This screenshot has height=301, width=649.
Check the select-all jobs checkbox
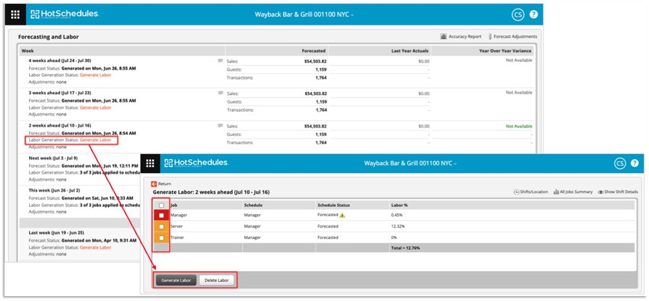tap(162, 205)
